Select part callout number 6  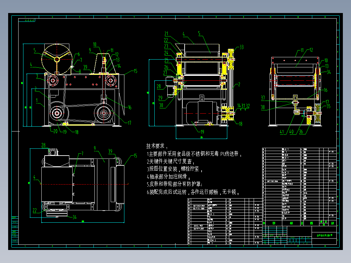tap(79, 54)
